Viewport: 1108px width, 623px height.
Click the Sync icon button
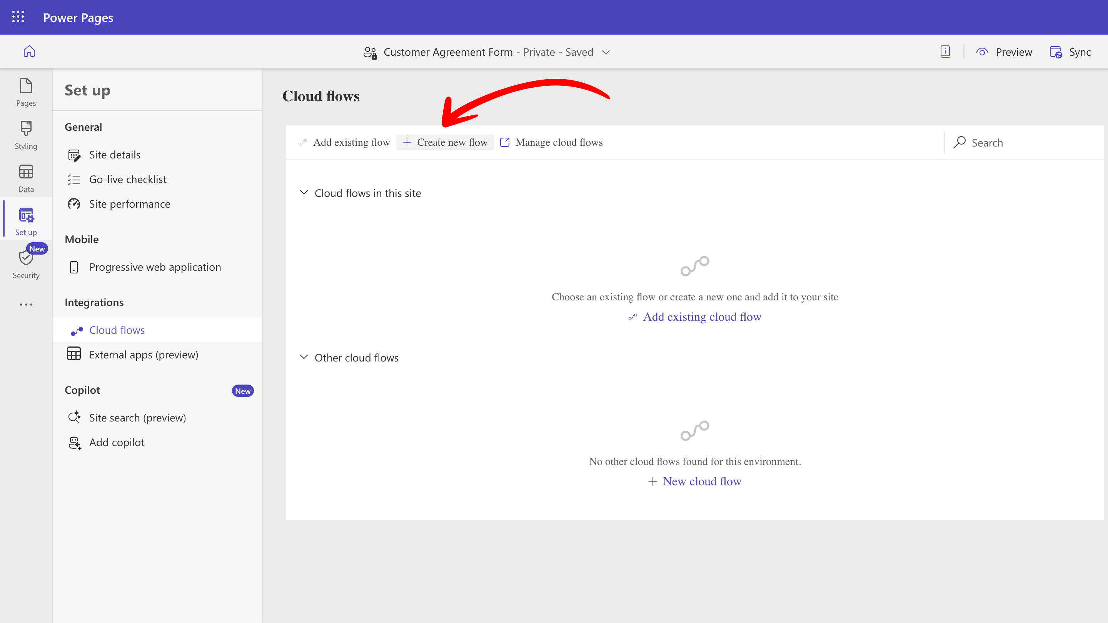click(x=1070, y=52)
